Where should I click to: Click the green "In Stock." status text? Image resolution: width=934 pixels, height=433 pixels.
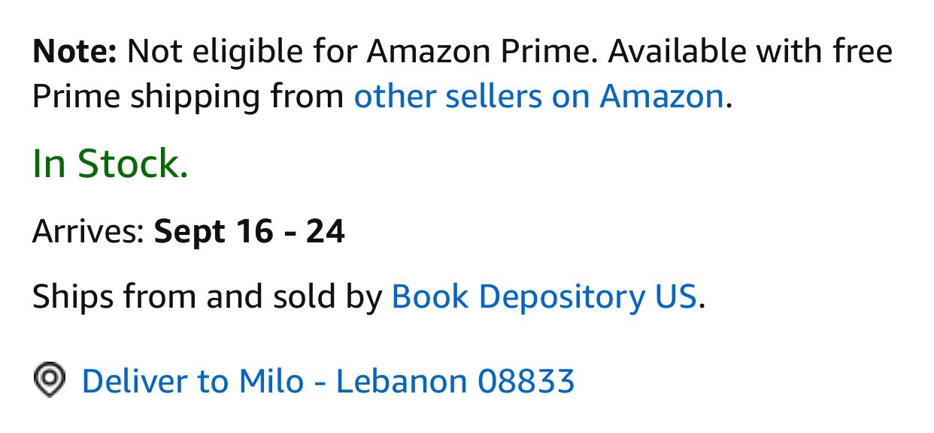[110, 164]
